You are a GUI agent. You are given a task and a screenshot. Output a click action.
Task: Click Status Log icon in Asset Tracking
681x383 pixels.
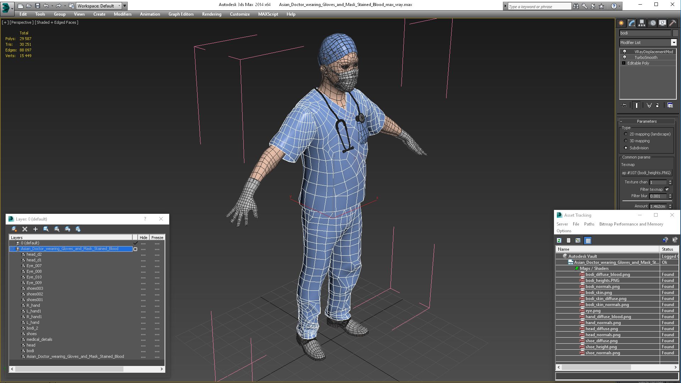pos(569,240)
